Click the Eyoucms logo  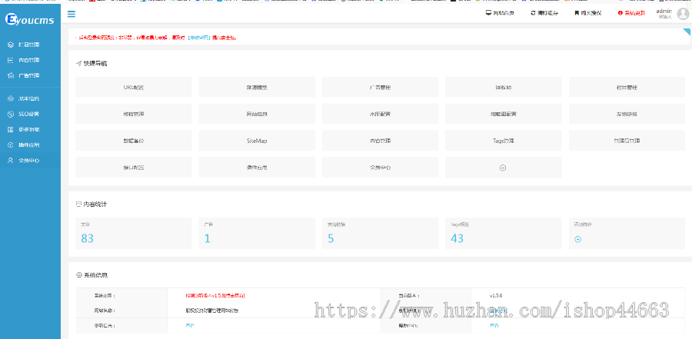coord(30,19)
